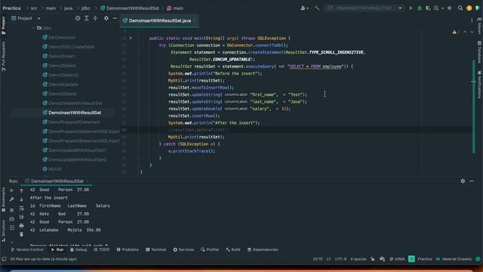Open Run panel settings gear
Screen dimensions: 483x272
(463, 181)
